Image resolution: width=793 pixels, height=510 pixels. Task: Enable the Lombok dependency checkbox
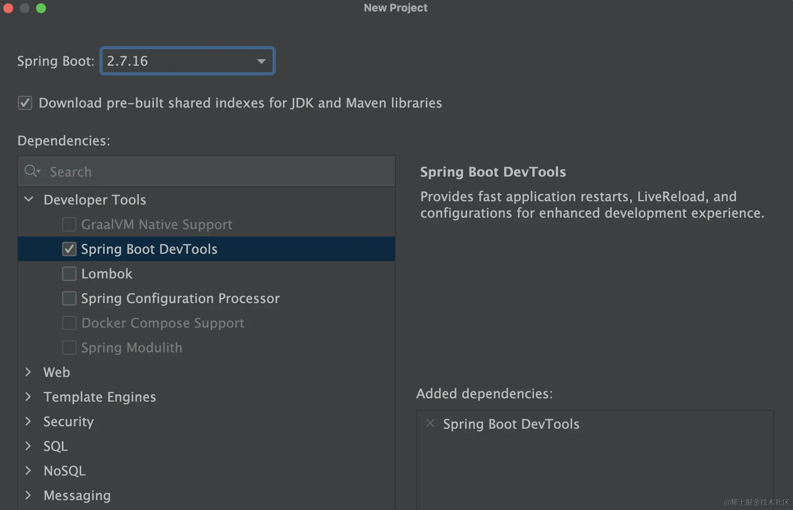tap(69, 273)
